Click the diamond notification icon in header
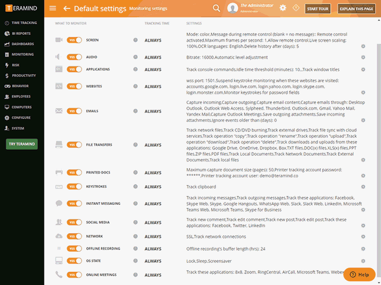Viewport: 381px width, 285px height. pos(296,8)
